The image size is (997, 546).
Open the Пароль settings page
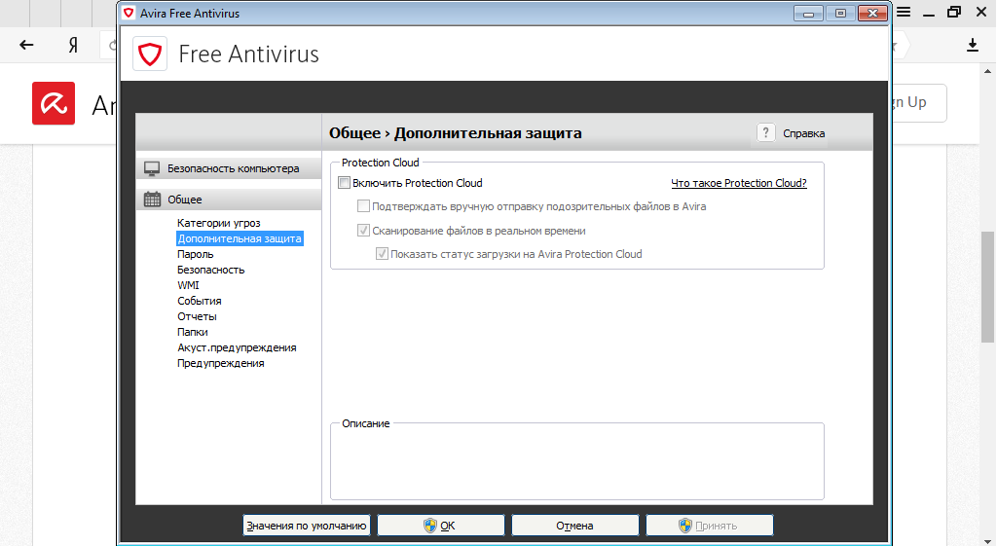[x=195, y=254]
